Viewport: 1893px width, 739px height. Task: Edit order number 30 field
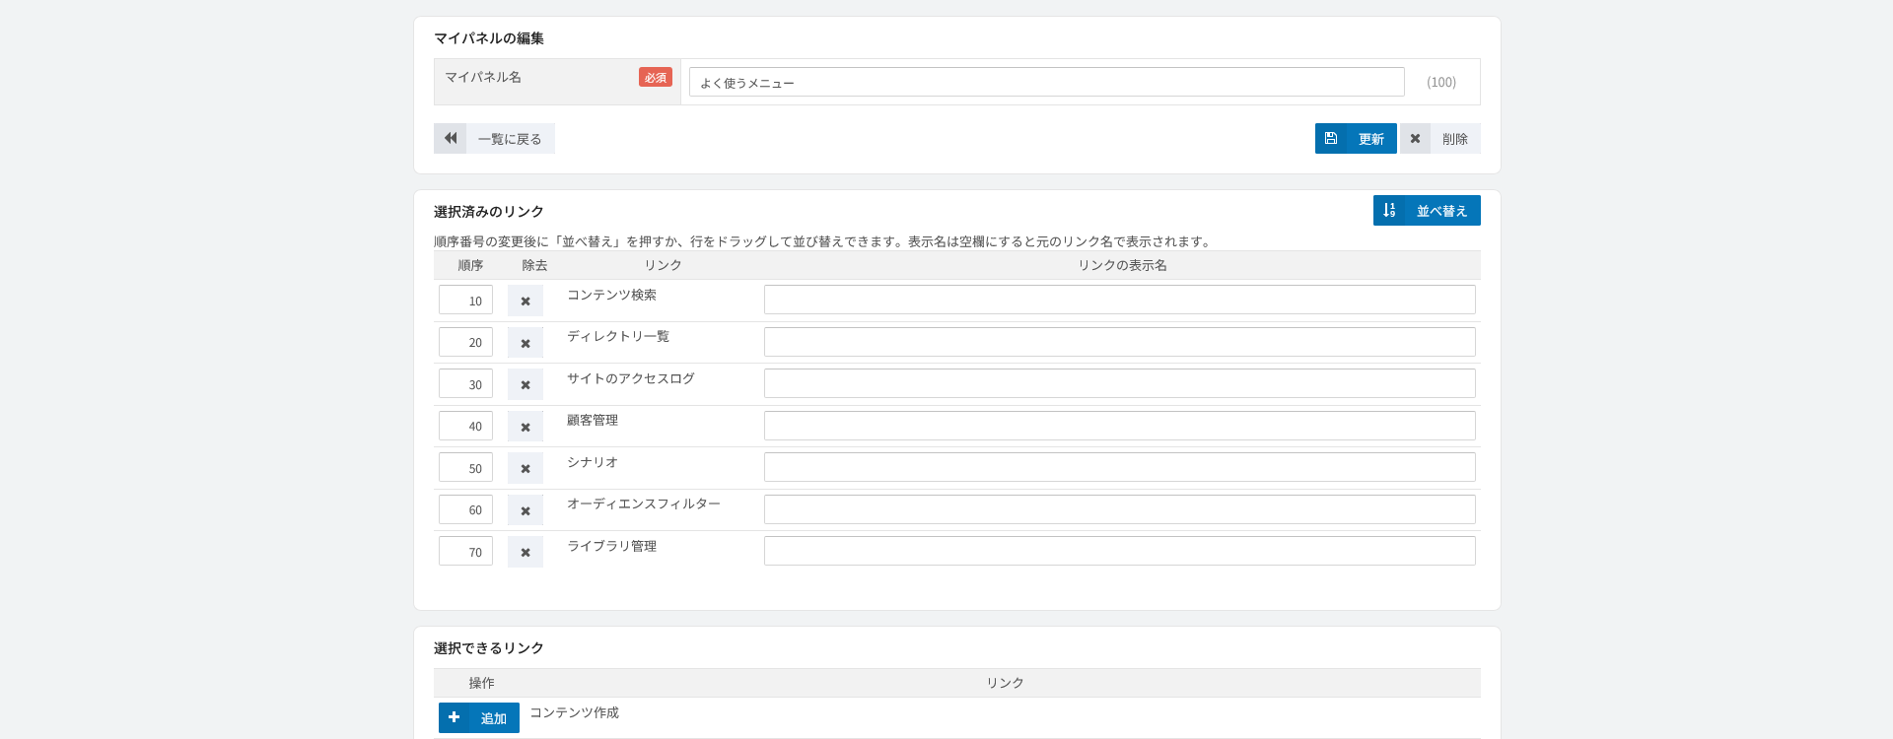point(465,383)
